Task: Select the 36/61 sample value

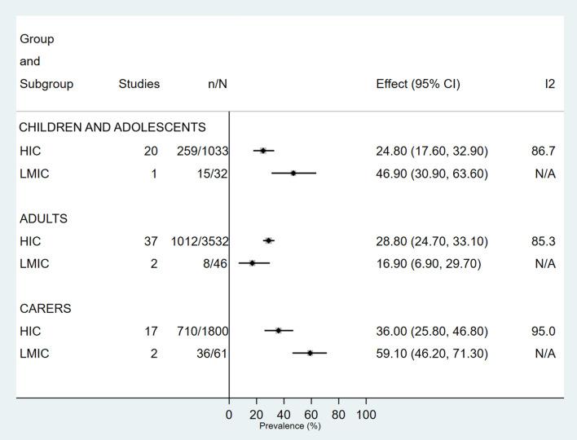Action: (x=213, y=353)
